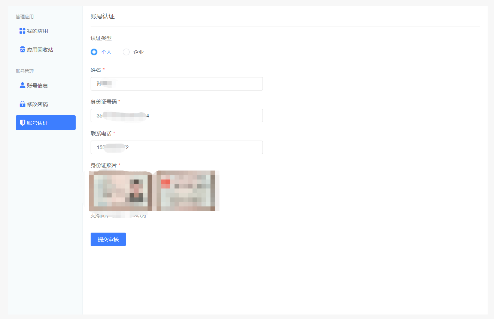Click the 联系电话 input field
494x319 pixels.
pos(176,147)
